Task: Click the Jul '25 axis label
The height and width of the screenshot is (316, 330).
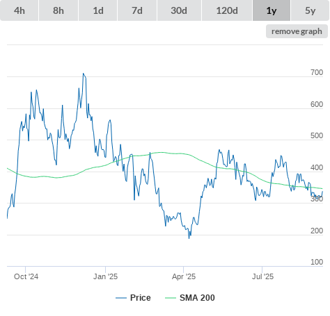Action: pos(262,276)
